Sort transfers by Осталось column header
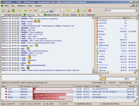Viewport: 139px width, 106px height. pyautogui.click(x=78, y=86)
